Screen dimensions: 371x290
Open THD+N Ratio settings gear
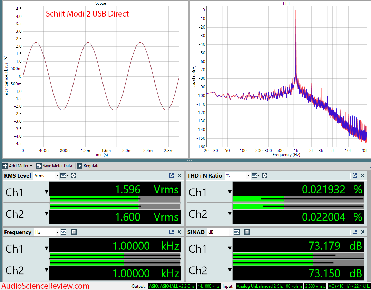click(264, 175)
